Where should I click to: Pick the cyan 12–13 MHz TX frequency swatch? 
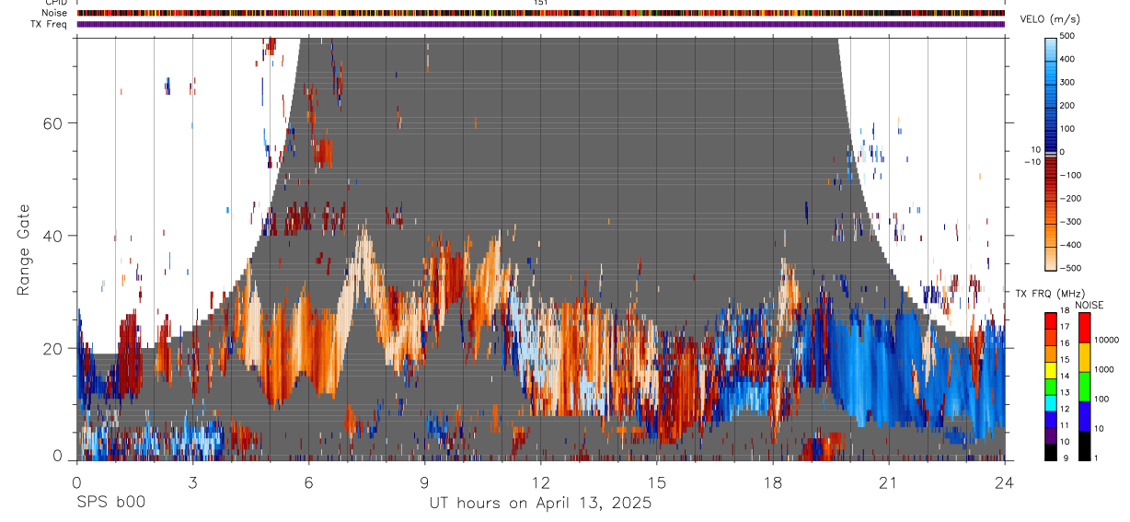pyautogui.click(x=1051, y=401)
